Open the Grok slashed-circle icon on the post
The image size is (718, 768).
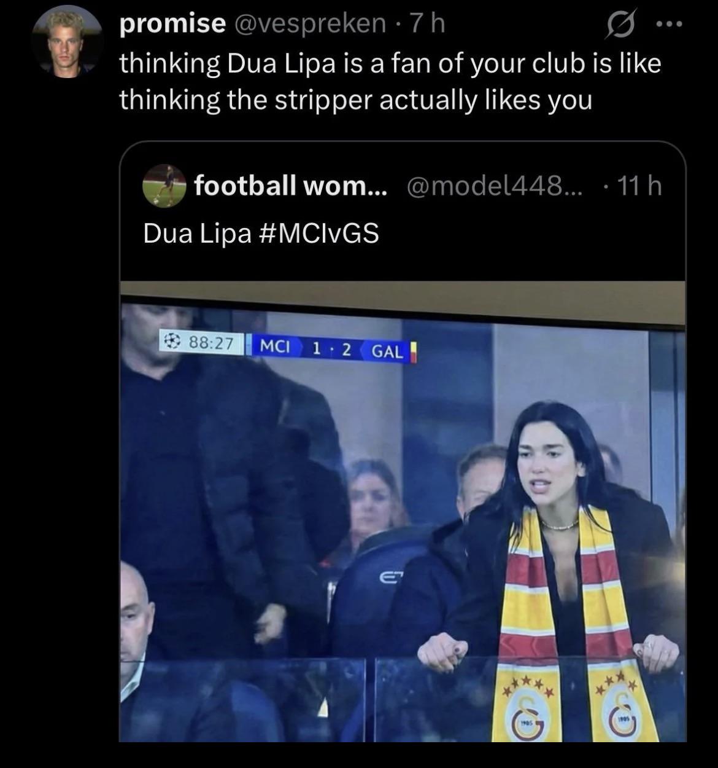[620, 26]
